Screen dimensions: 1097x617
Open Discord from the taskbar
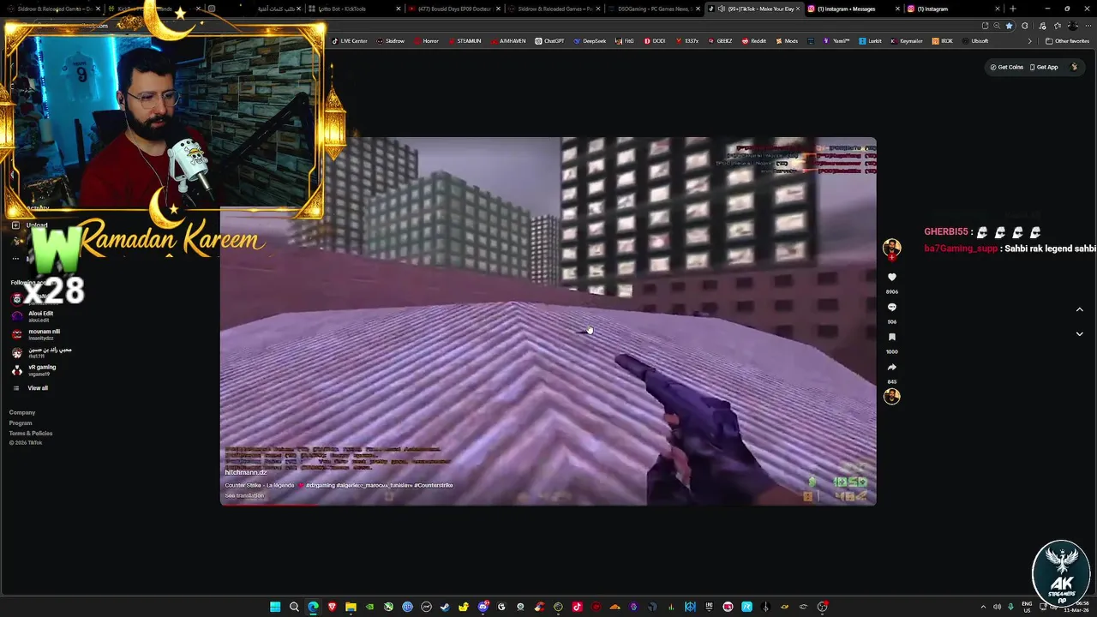(x=483, y=607)
